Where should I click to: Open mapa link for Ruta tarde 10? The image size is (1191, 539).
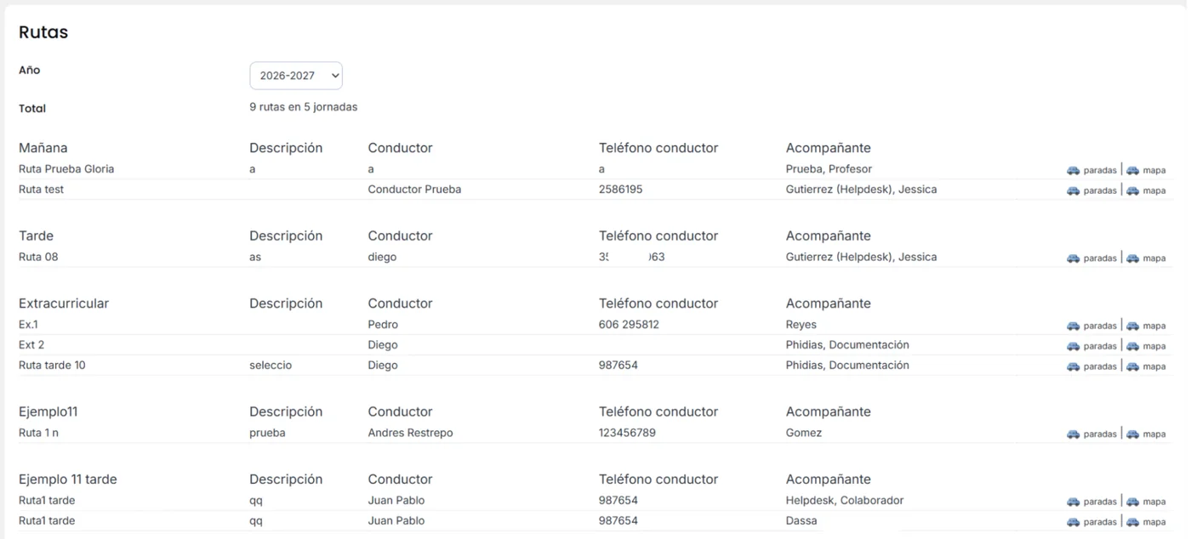pyautogui.click(x=1154, y=366)
